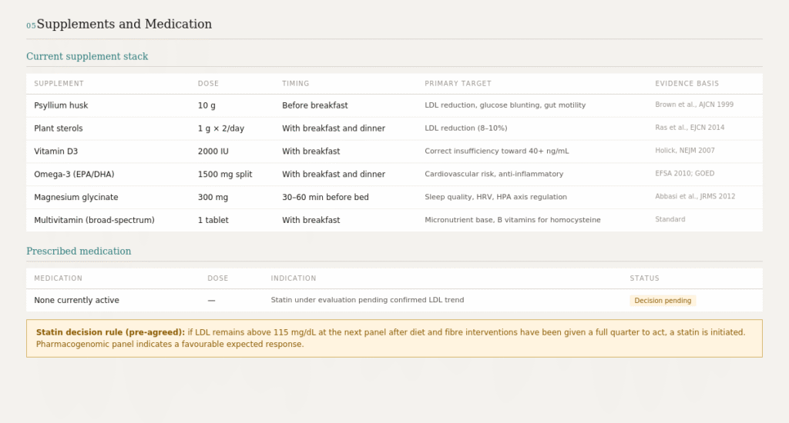Click 'Before breakfast' timing cell

(315, 105)
